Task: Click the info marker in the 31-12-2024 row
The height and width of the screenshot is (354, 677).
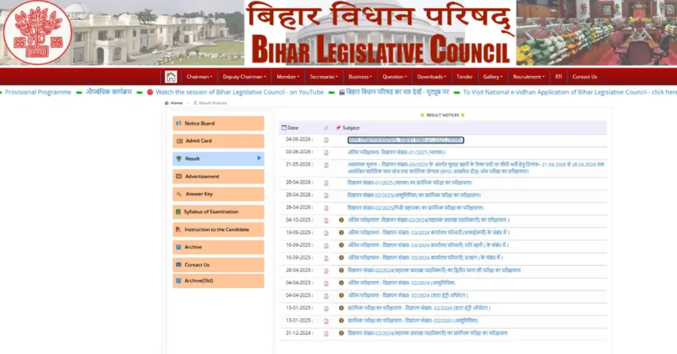Action: point(341,334)
